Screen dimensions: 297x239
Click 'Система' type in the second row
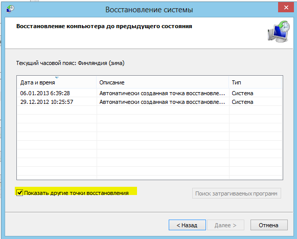point(242,102)
